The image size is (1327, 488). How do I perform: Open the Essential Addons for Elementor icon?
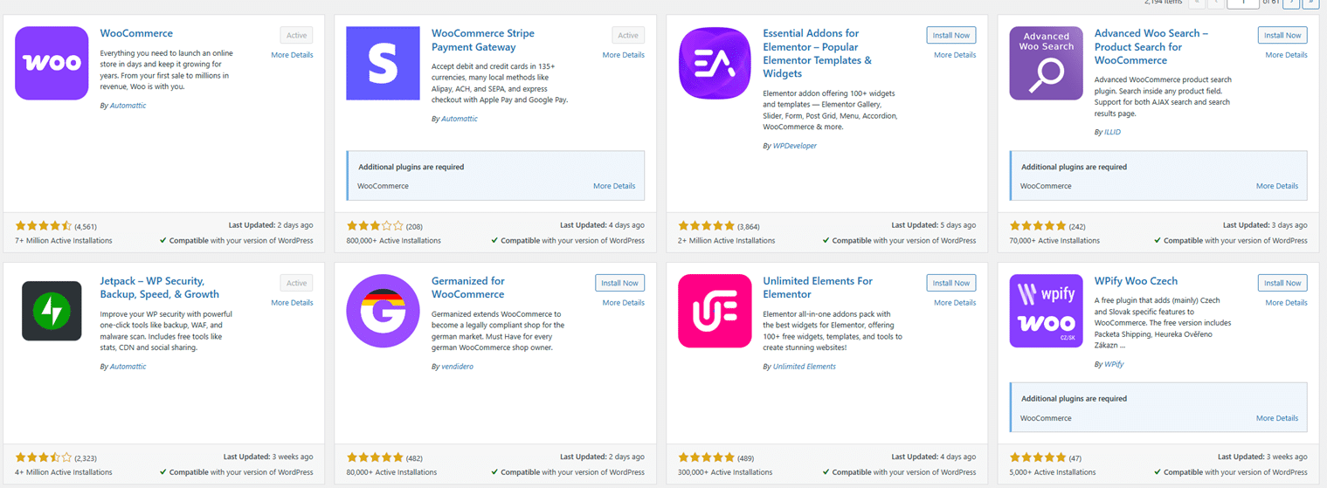coord(715,63)
